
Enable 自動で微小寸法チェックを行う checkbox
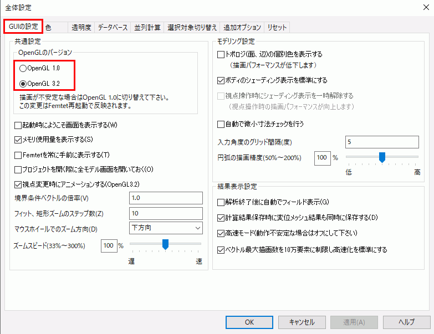[x=221, y=124]
